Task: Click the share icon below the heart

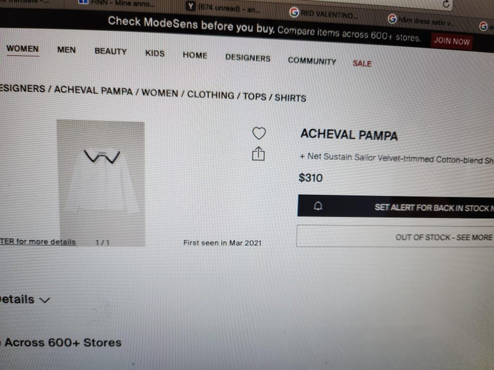Action: pos(258,154)
